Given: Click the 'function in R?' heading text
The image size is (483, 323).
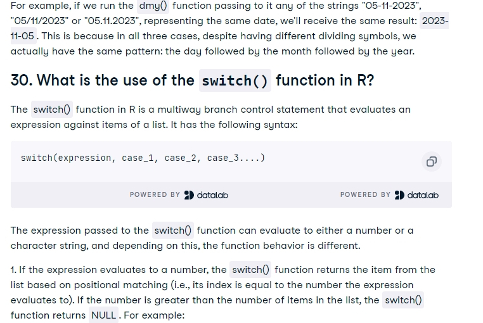Looking at the screenshot, I should pos(325,80).
